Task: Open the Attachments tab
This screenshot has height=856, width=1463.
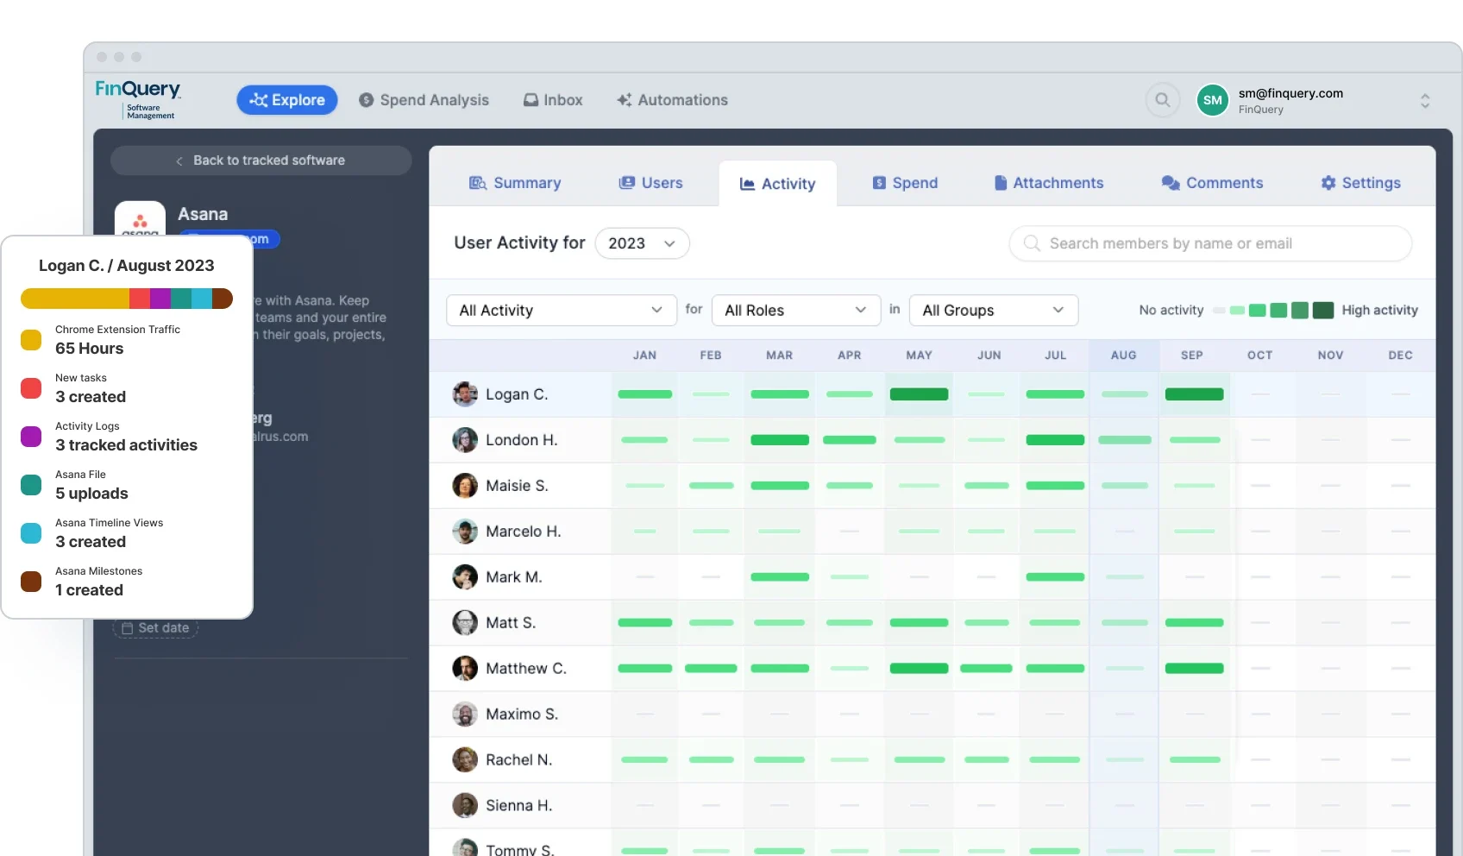Action: click(x=1048, y=183)
